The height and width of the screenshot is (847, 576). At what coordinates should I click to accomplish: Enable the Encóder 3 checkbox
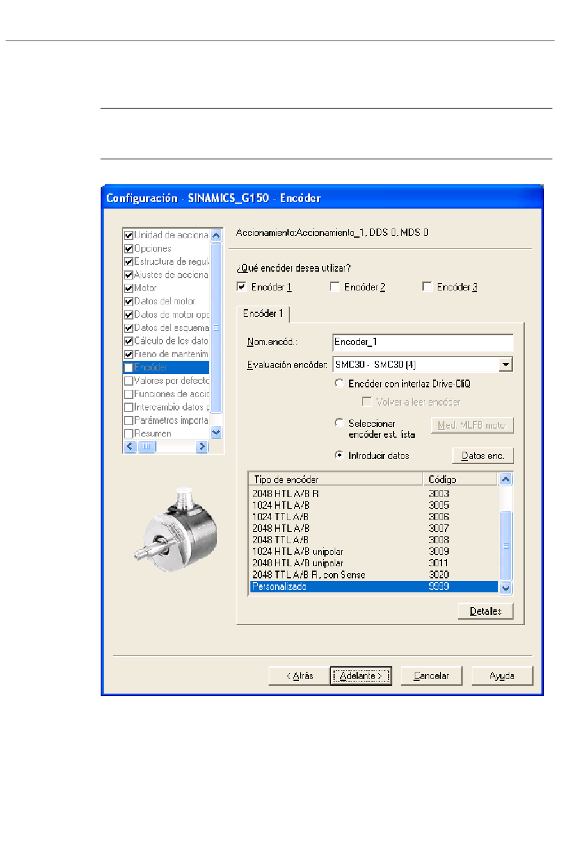tap(427, 287)
